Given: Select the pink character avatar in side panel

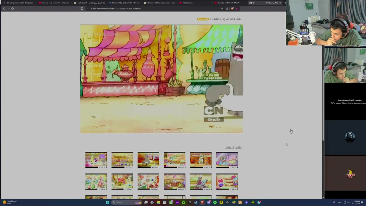Looking at the screenshot, I should pyautogui.click(x=350, y=173).
